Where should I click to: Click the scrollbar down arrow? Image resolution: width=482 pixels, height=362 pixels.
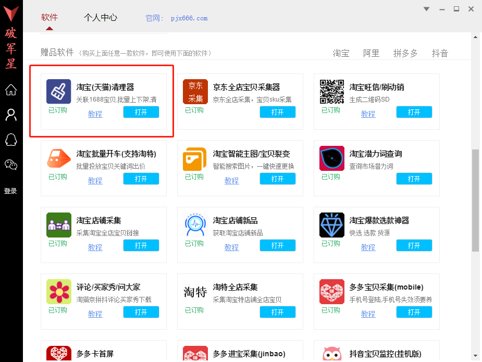coord(476,356)
